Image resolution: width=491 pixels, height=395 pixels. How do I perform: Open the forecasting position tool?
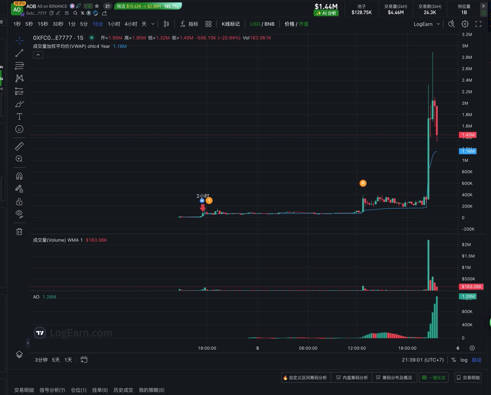(19, 91)
